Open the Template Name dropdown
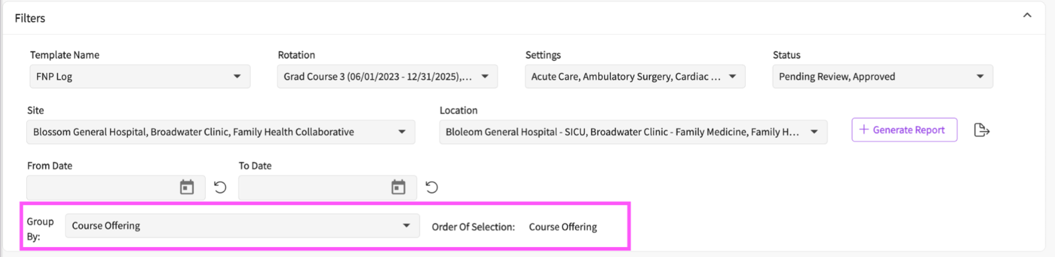The image size is (1055, 257). coord(140,76)
